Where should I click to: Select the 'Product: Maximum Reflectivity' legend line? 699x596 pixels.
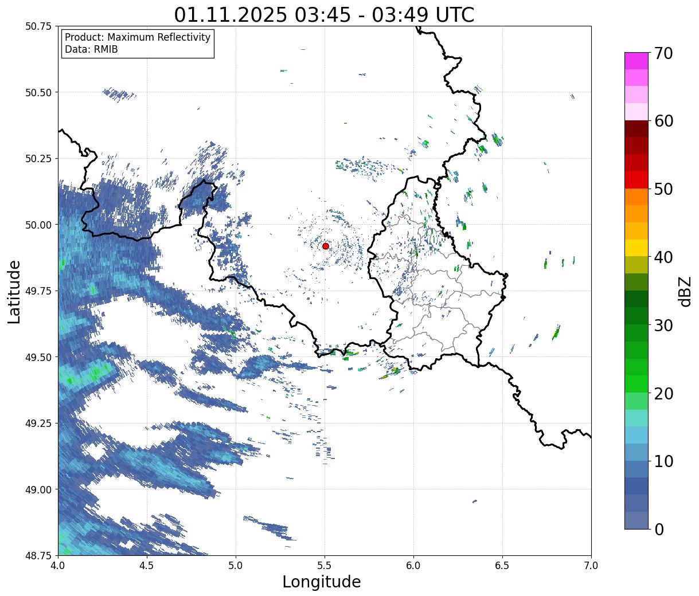[x=138, y=37]
